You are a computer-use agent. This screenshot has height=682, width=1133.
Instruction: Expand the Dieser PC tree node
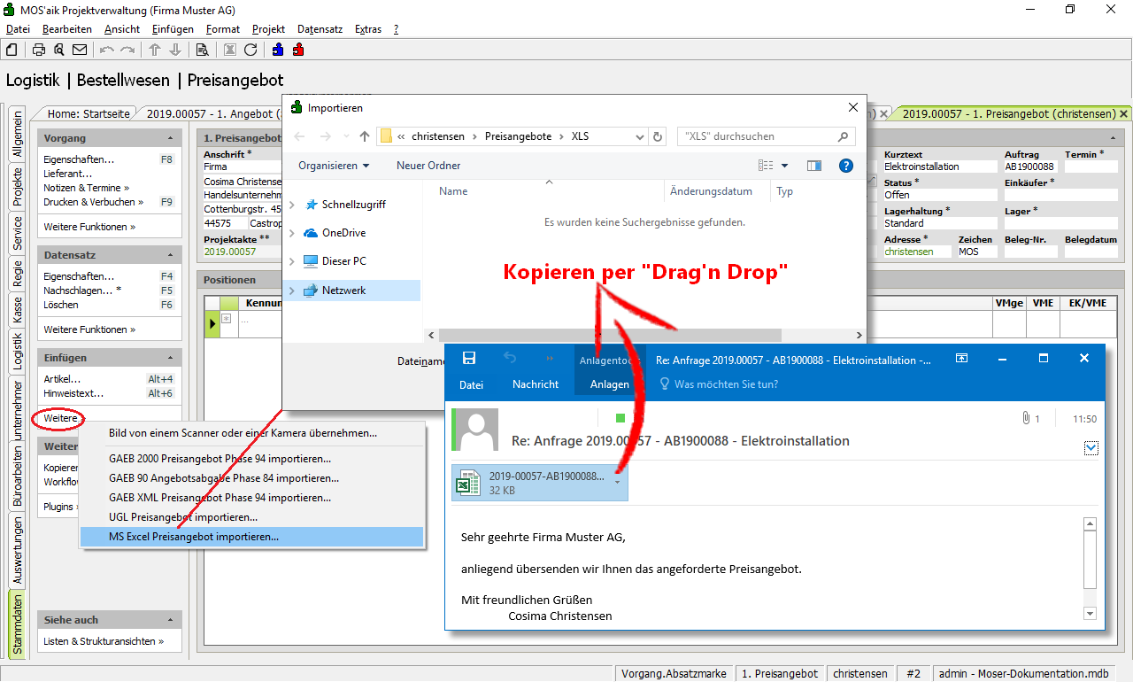292,261
